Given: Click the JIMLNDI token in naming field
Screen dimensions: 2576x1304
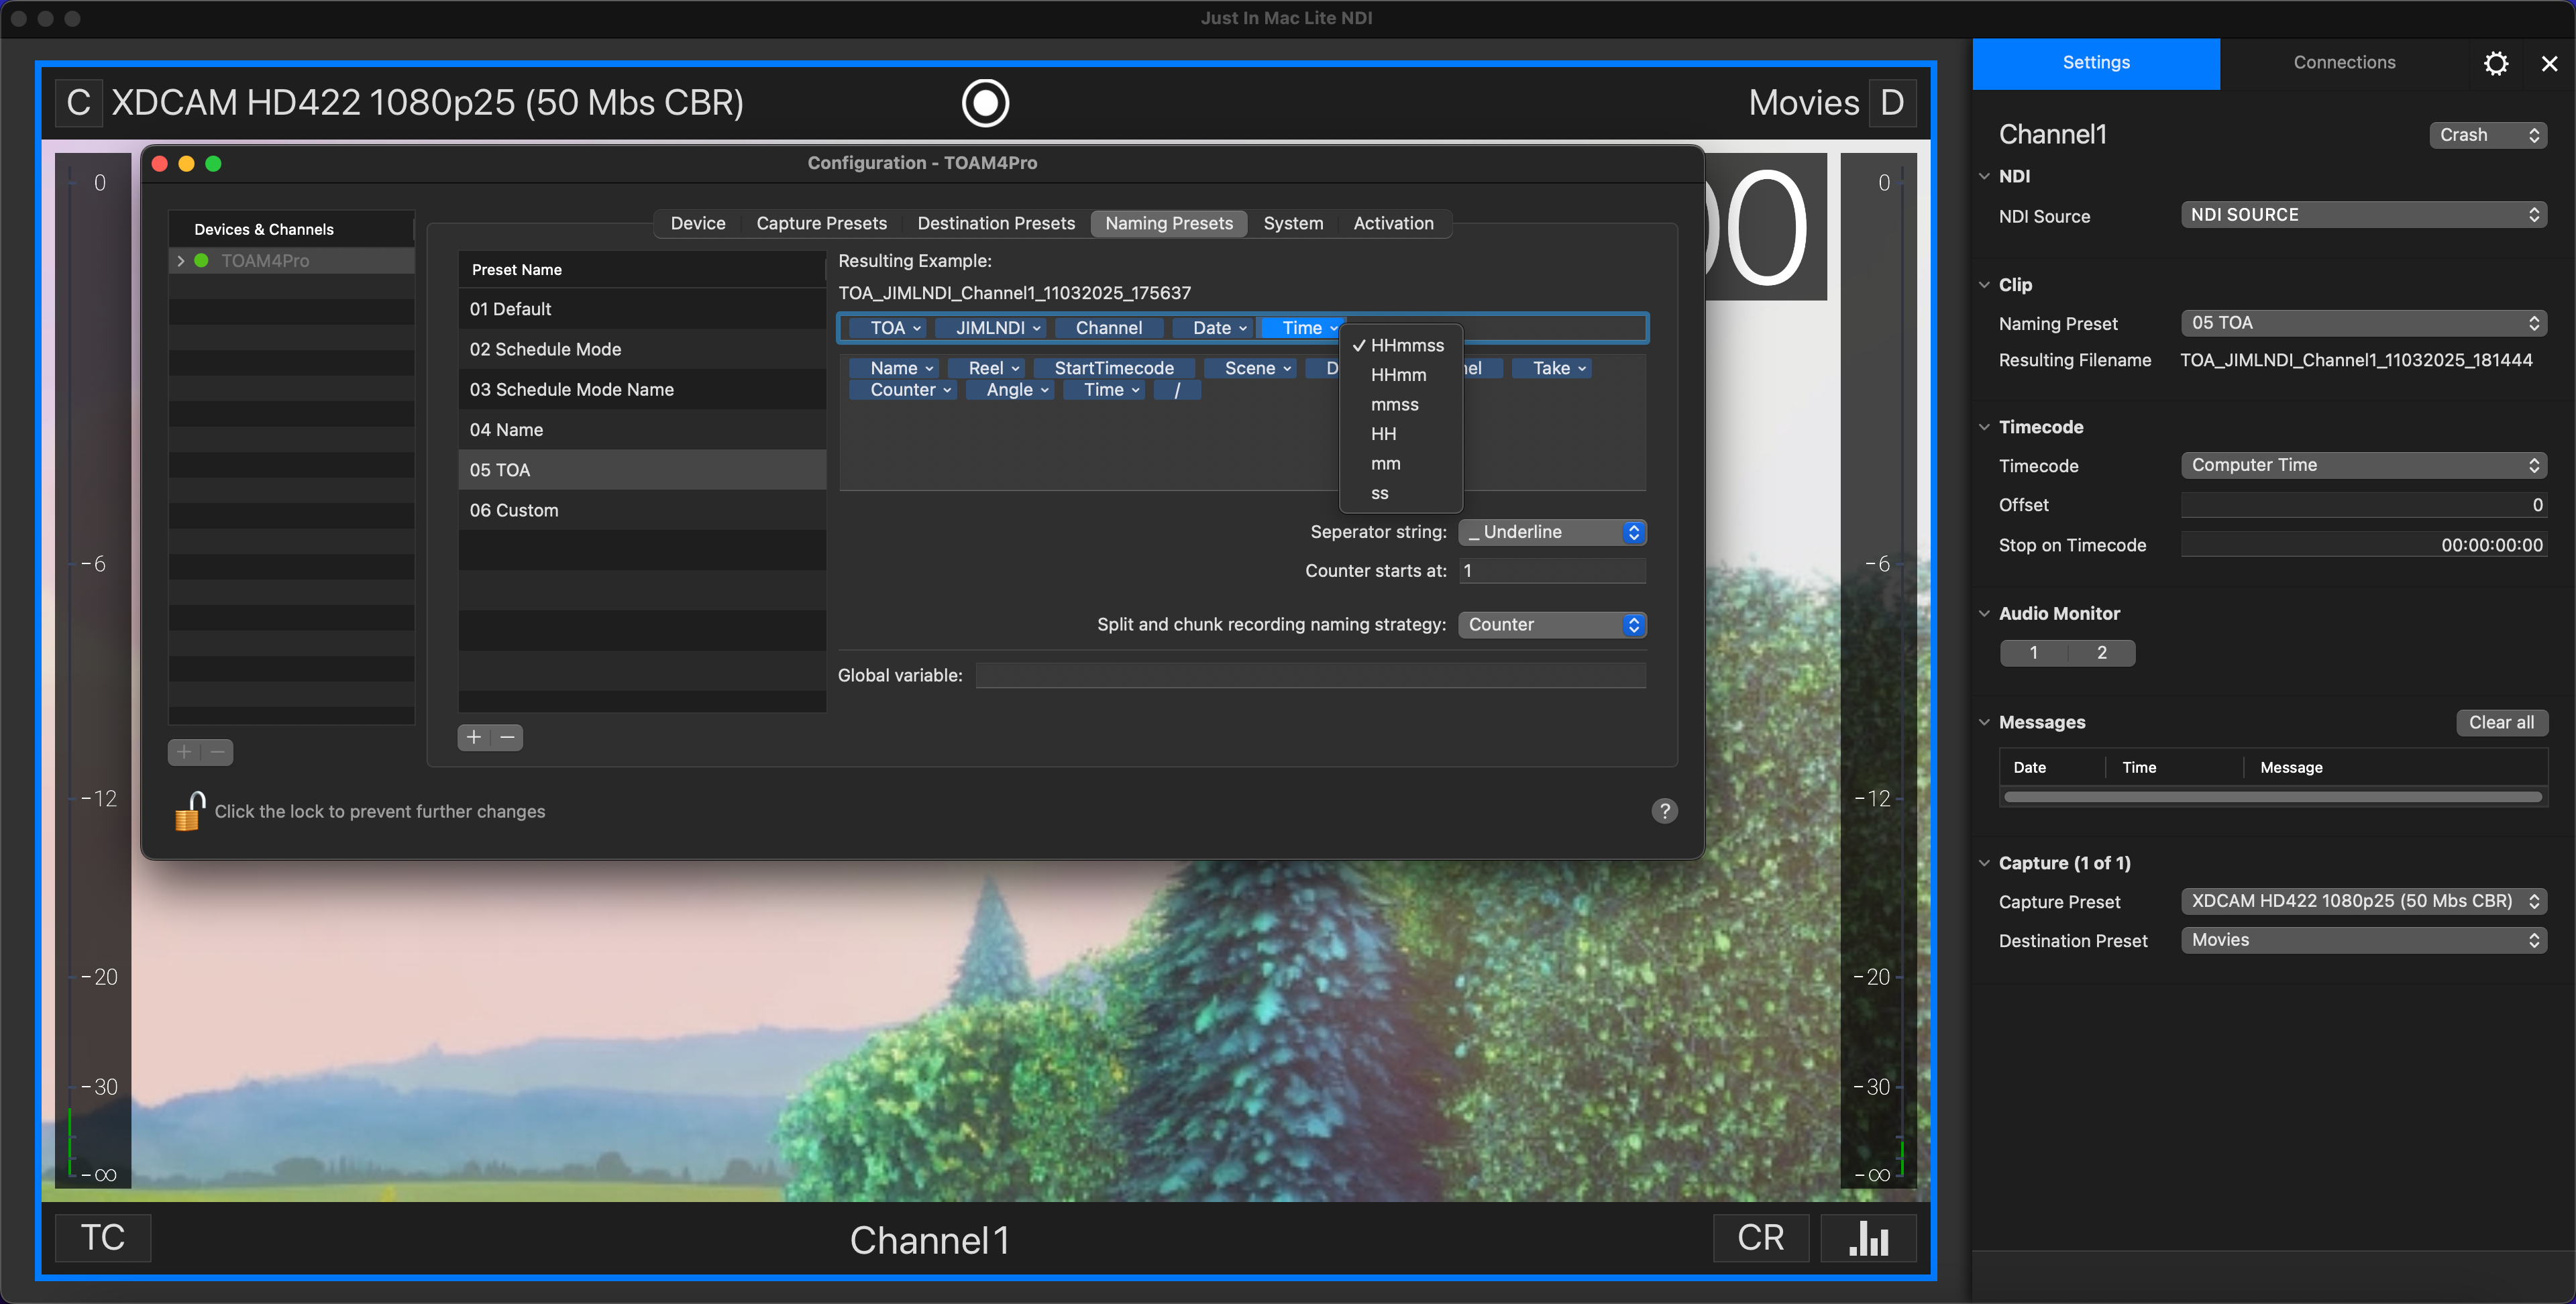Looking at the screenshot, I should (990, 328).
